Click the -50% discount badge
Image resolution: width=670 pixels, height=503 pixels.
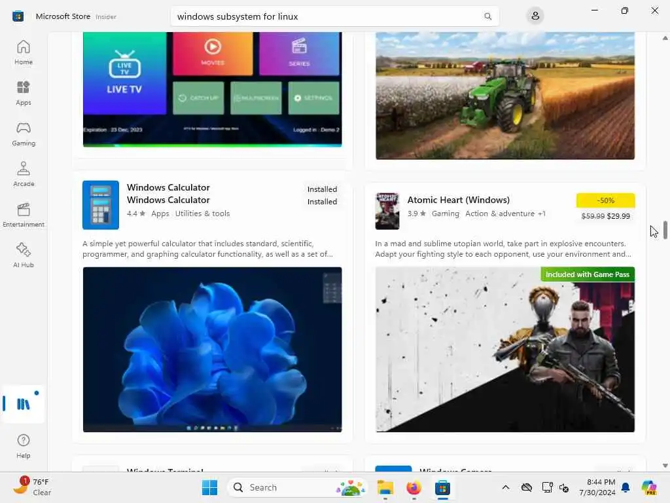pyautogui.click(x=605, y=200)
